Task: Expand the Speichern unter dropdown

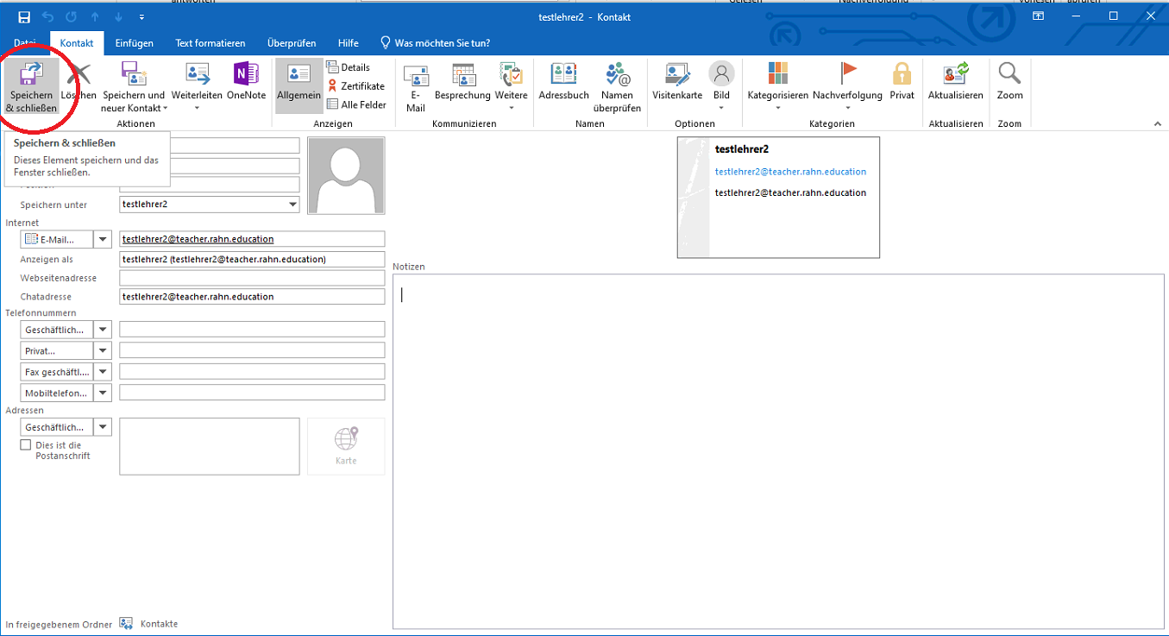Action: pos(292,205)
